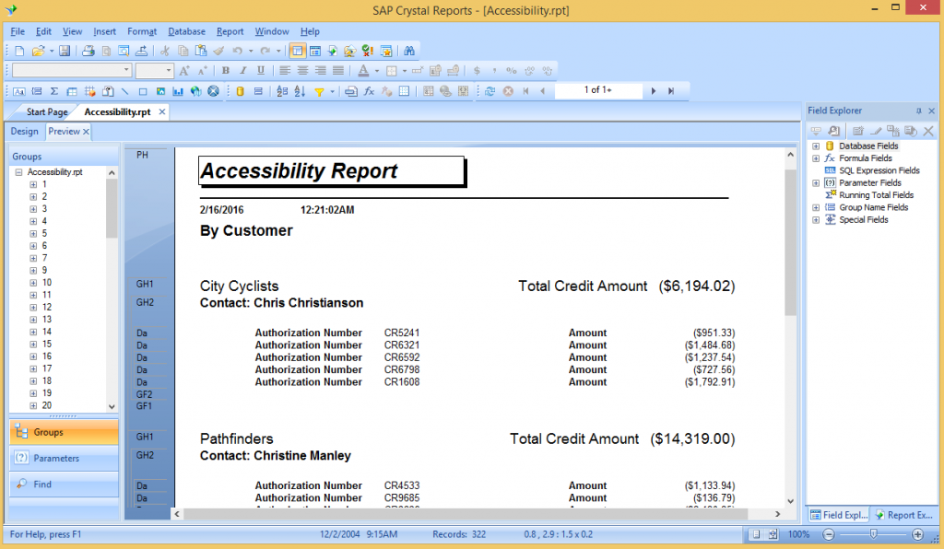Viewport: 944px width, 549px height.
Task: Switch to the Design tab
Action: click(x=24, y=131)
